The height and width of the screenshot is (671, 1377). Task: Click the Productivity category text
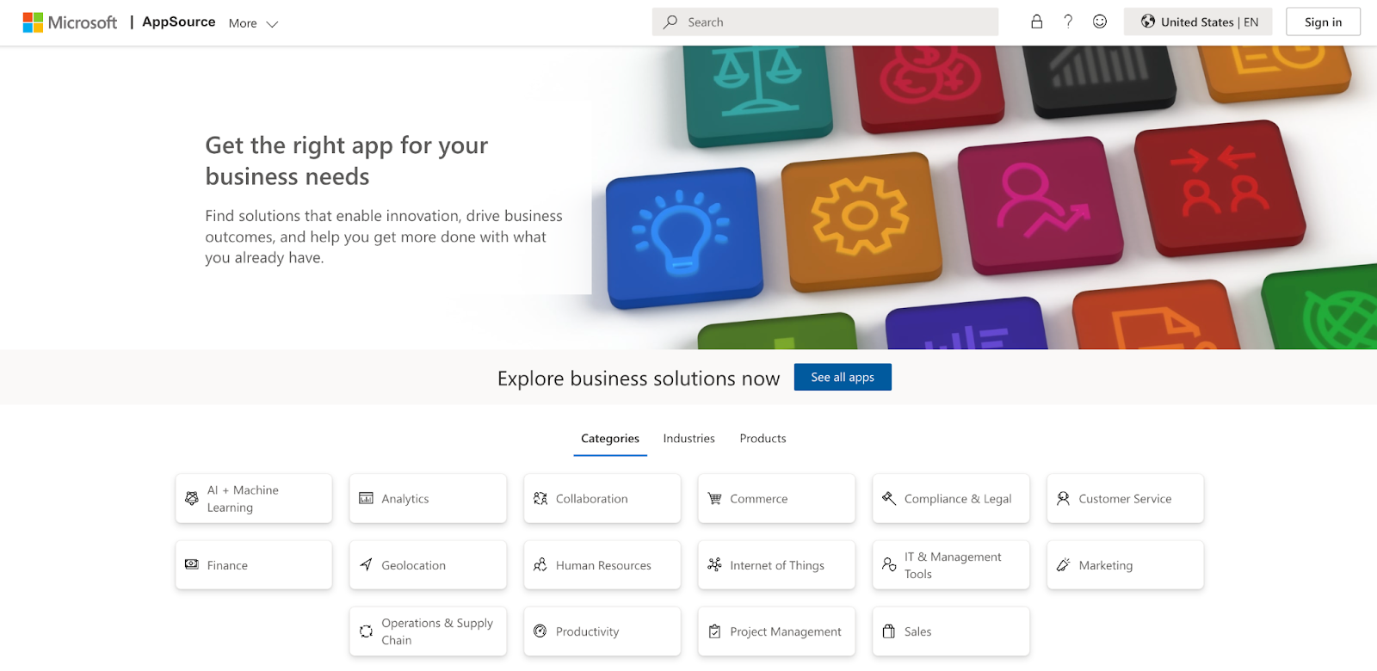click(587, 631)
